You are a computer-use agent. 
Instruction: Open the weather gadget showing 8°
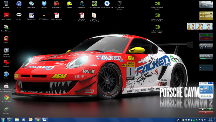click(x=206, y=4)
